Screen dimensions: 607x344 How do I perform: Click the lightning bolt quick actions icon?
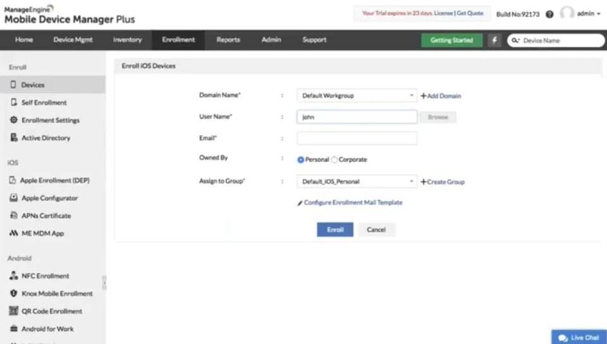(x=494, y=40)
